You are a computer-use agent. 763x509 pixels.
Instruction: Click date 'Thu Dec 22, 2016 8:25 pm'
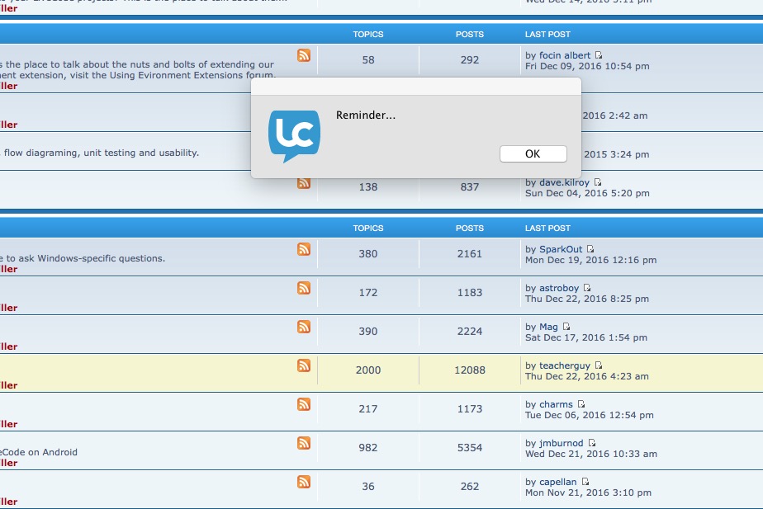(587, 299)
